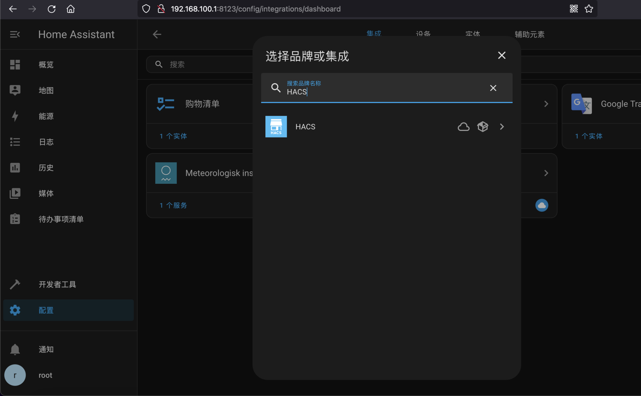Select the 能源 lightning bolt icon
Viewport: 641px width, 396px height.
(x=15, y=116)
